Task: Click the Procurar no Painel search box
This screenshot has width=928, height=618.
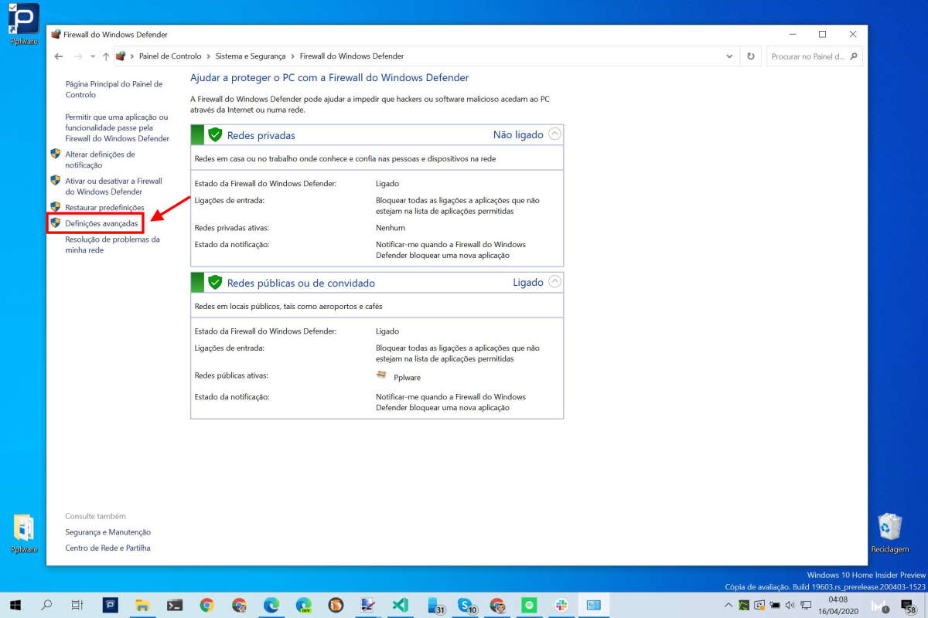Action: [808, 56]
